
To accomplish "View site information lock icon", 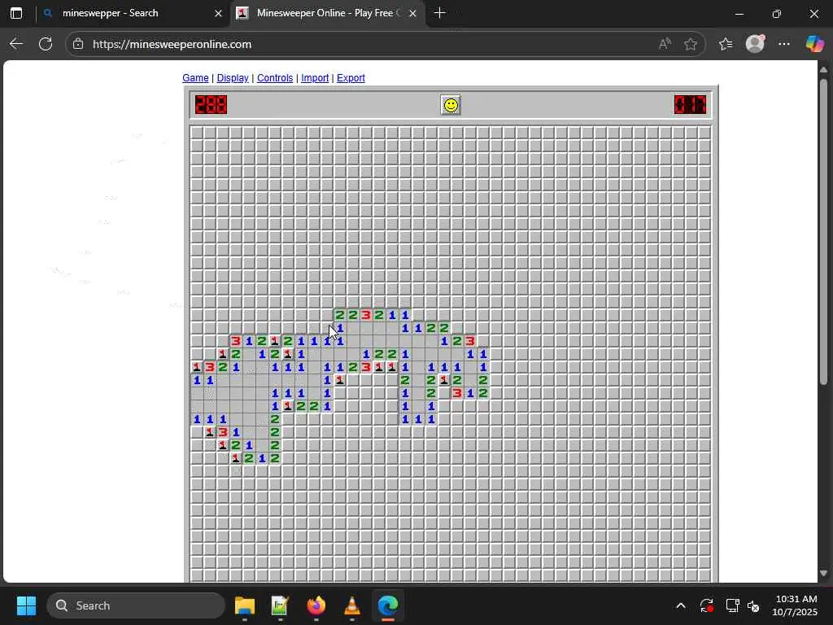I will (x=78, y=44).
